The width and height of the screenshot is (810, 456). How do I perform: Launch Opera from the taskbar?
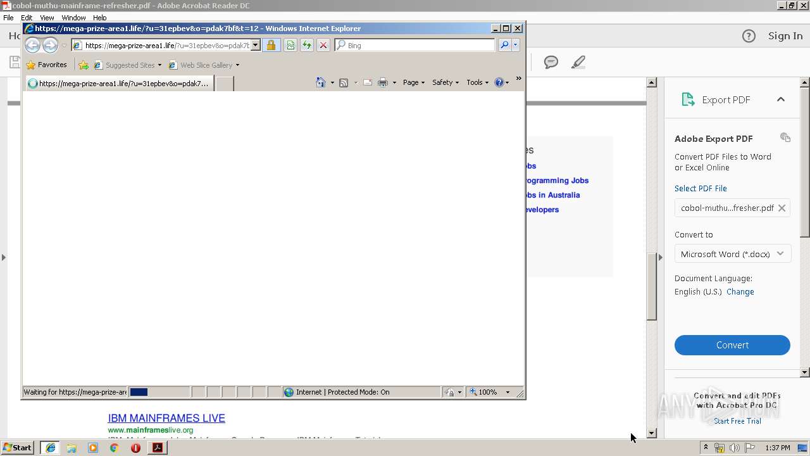(x=135, y=448)
